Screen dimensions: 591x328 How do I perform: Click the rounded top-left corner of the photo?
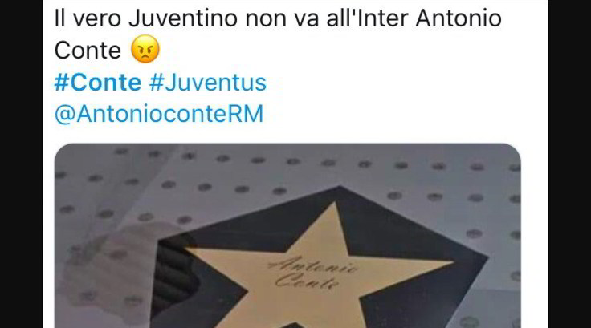(x=61, y=150)
